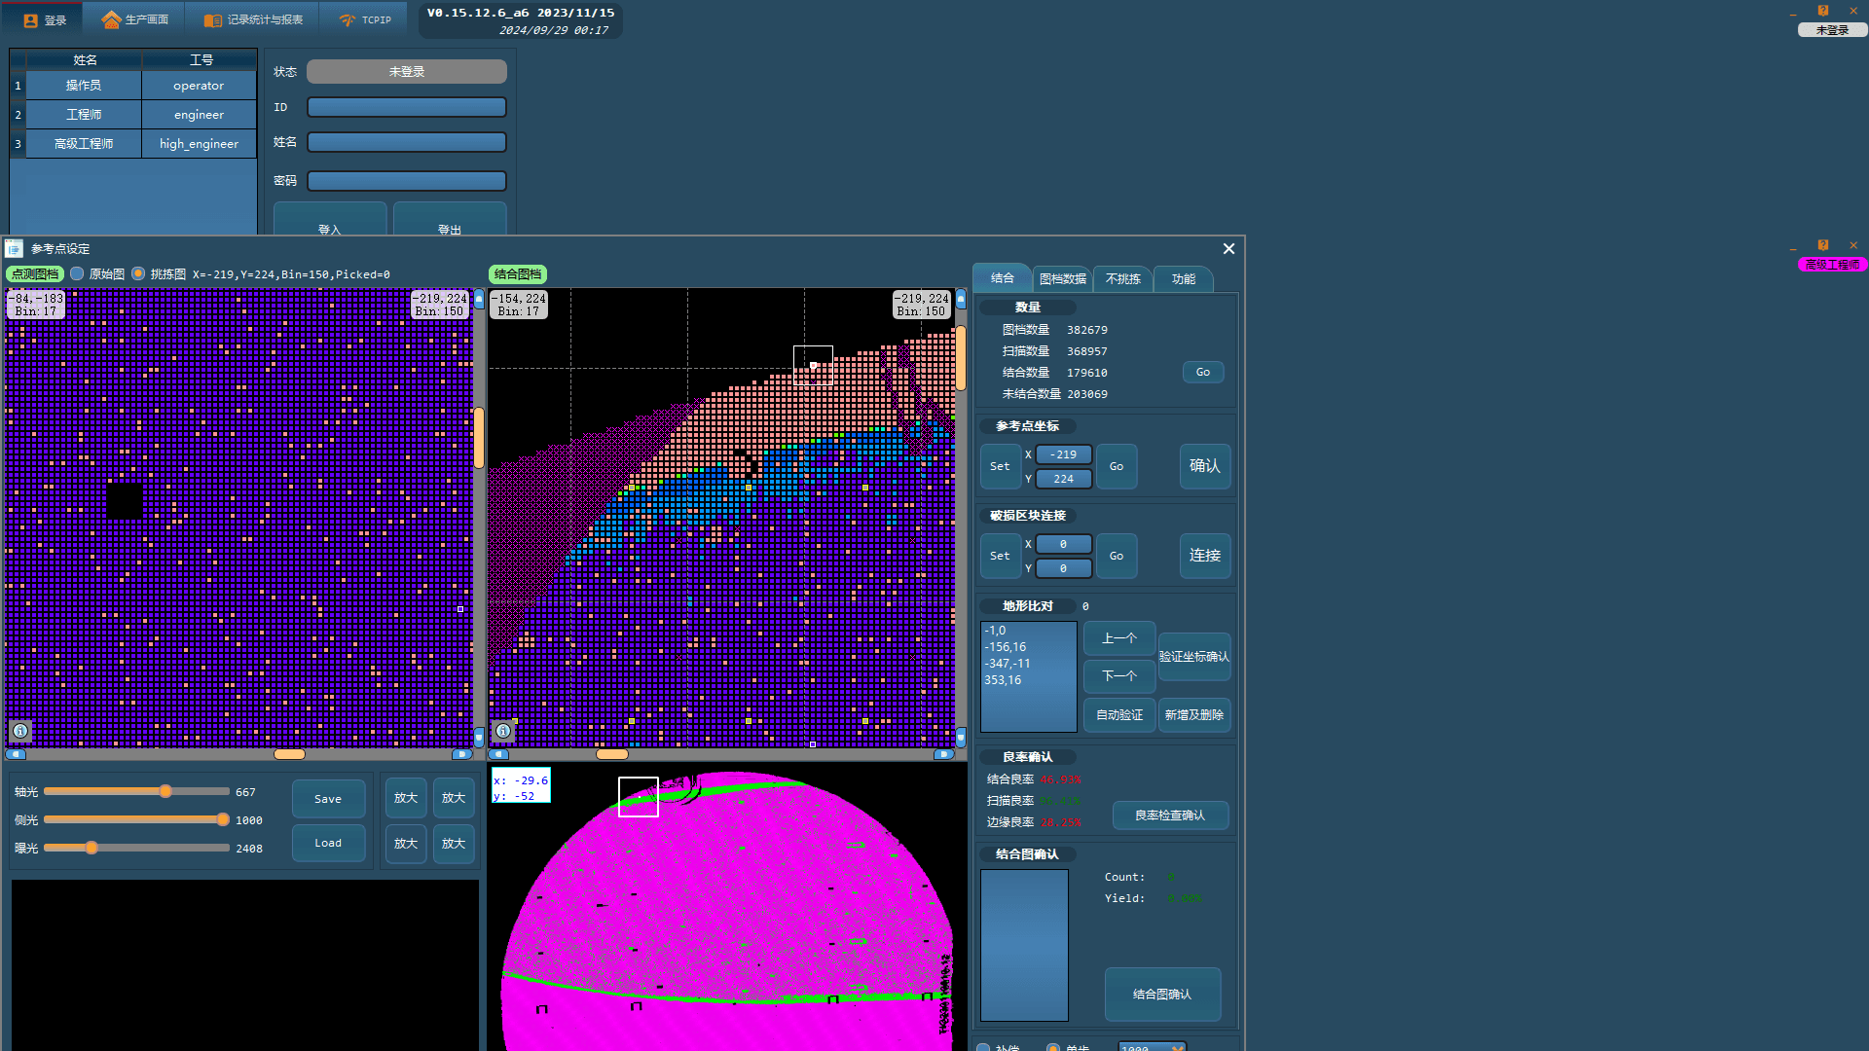
Task: Click 结合图确认 button
Action: (1162, 995)
